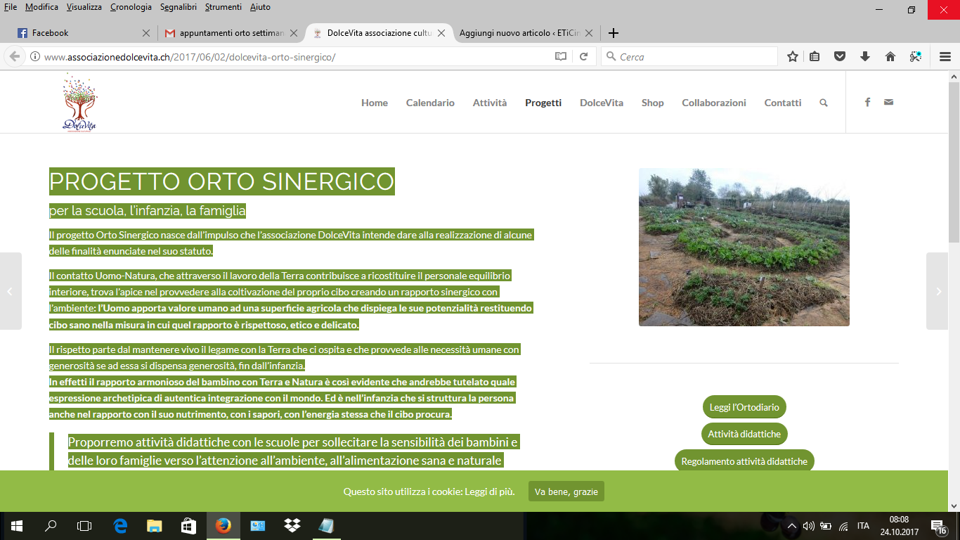The height and width of the screenshot is (540, 960).
Task: Open the screenshot scissors toolbar icon
Action: (916, 57)
